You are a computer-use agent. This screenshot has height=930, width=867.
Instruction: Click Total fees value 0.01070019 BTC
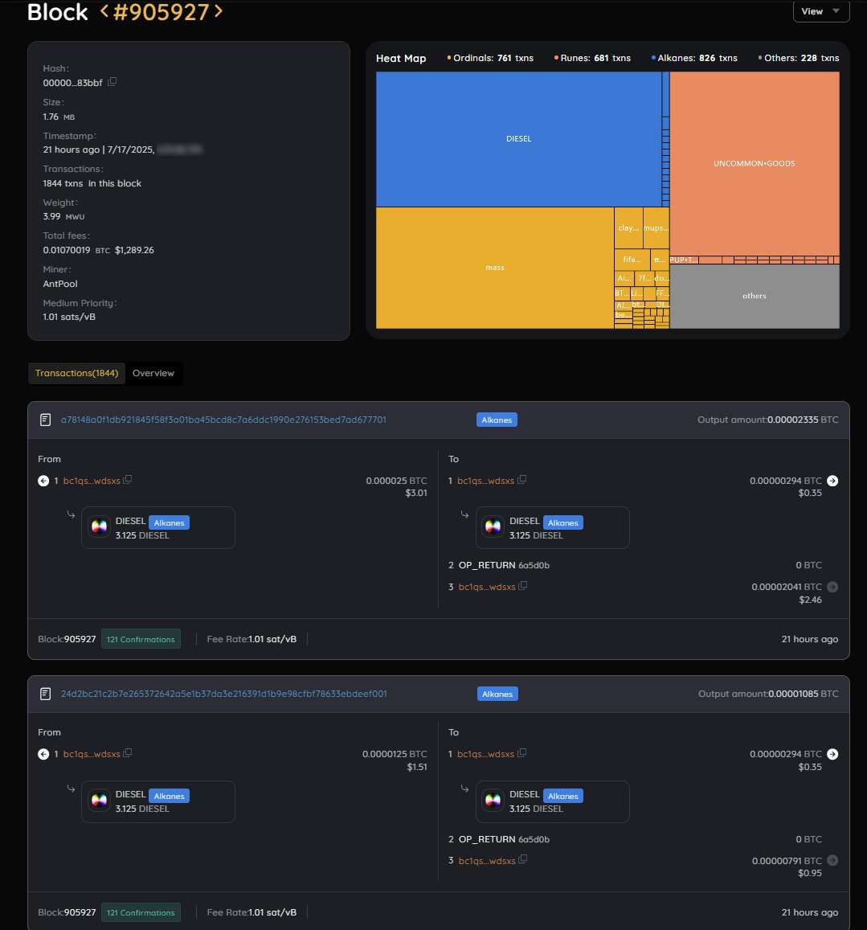[x=76, y=250]
